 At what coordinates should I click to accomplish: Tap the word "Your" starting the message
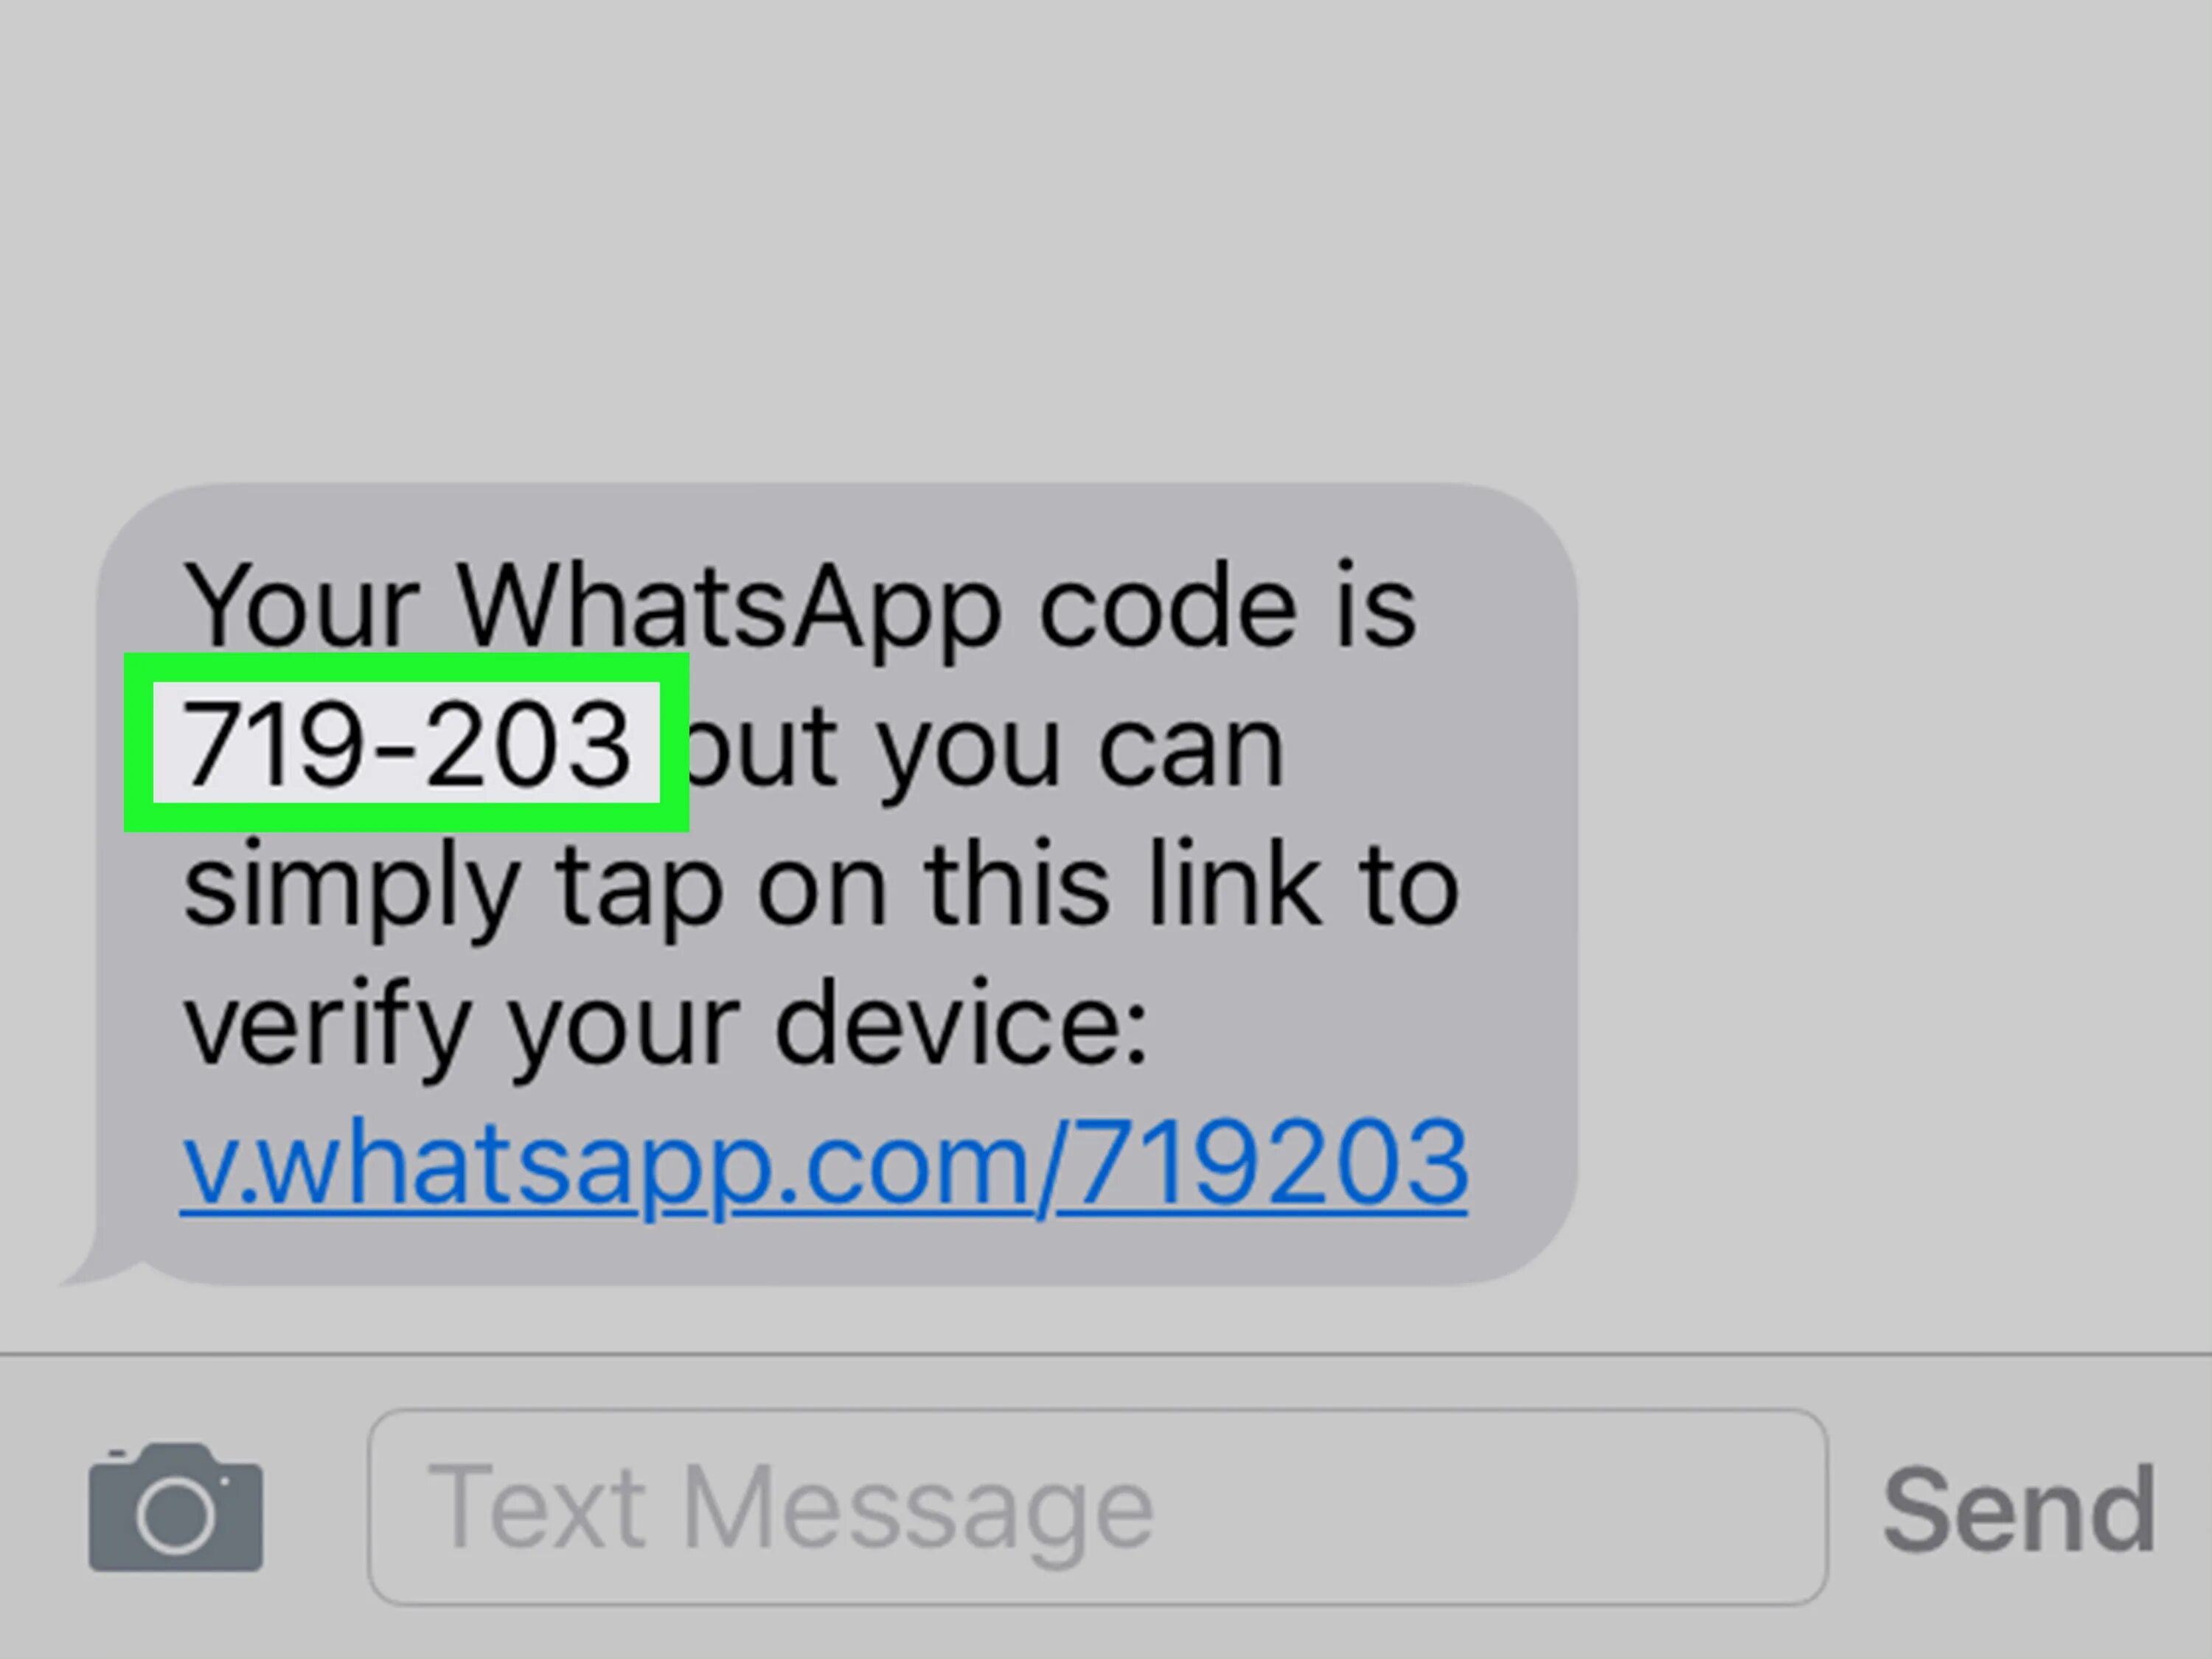coord(301,606)
